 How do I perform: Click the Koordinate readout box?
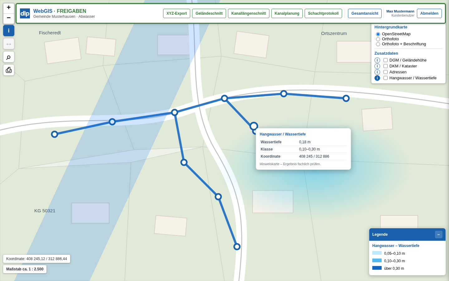(36, 259)
